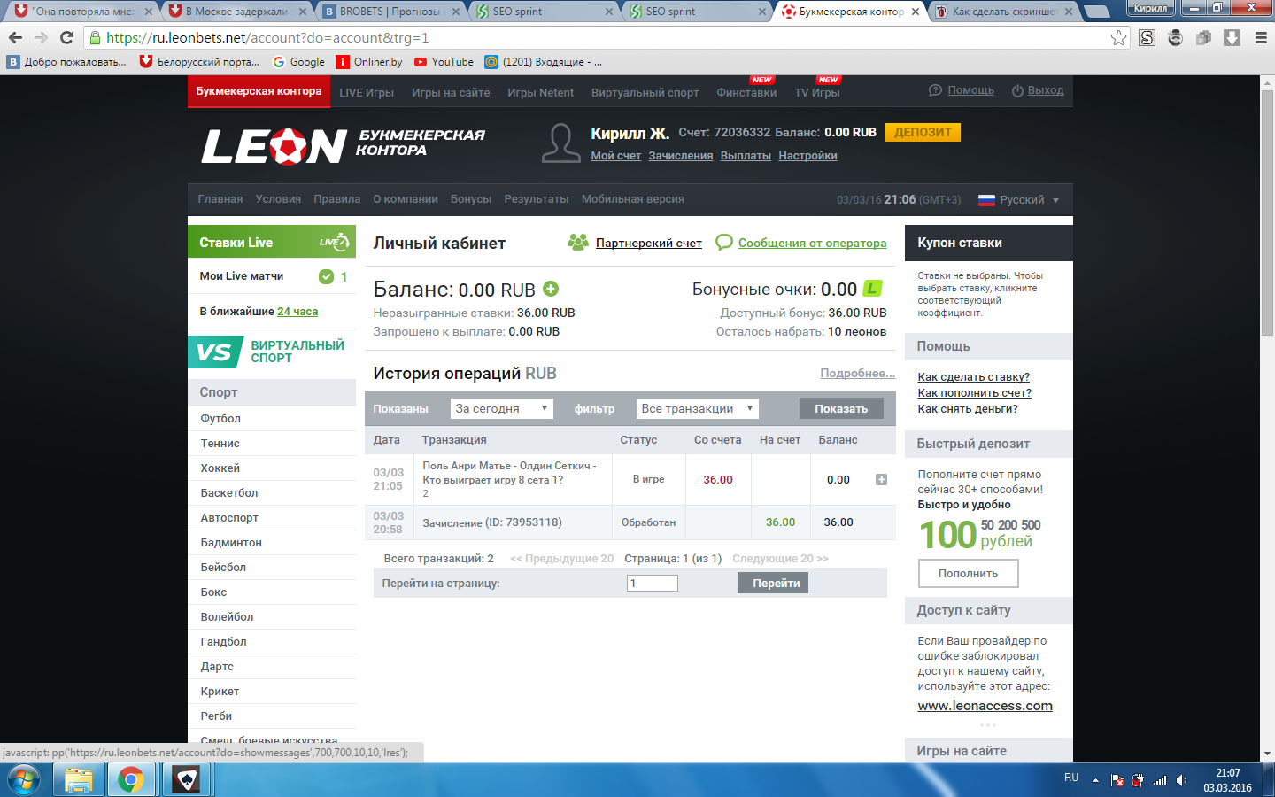The width and height of the screenshot is (1275, 797).
Task: Click the Russian flag icon
Action: (x=986, y=200)
